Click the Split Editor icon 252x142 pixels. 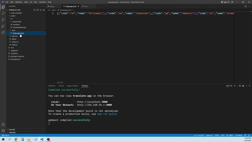point(246,6)
